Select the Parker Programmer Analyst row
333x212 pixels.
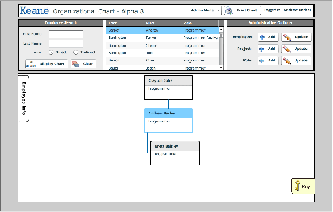pyautogui.click(x=162, y=38)
